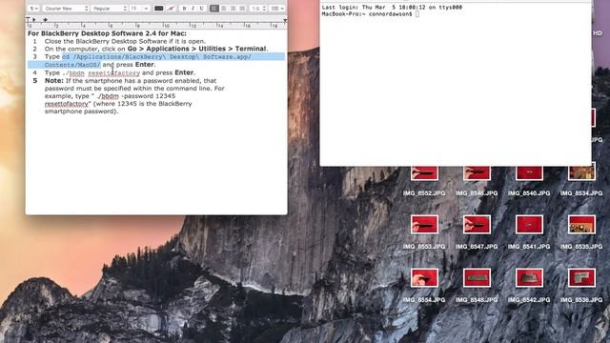Align text right
This screenshot has height=343, width=610.
[x=233, y=9]
